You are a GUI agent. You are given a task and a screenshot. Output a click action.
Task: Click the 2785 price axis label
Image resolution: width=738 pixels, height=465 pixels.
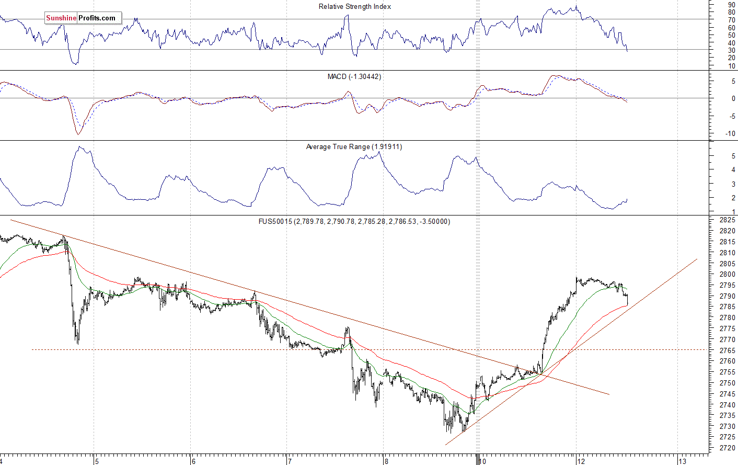727,307
